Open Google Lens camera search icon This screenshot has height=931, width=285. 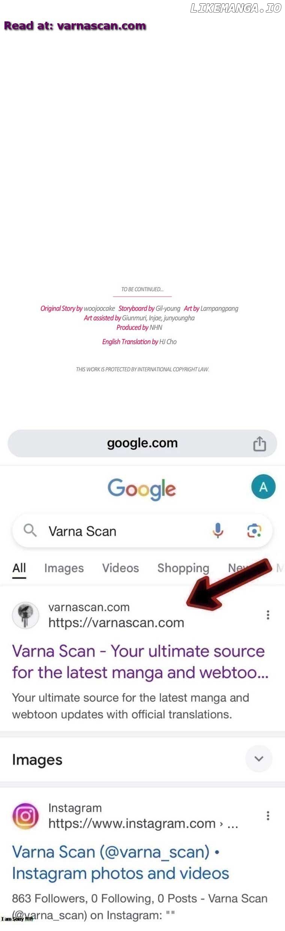[x=254, y=530]
